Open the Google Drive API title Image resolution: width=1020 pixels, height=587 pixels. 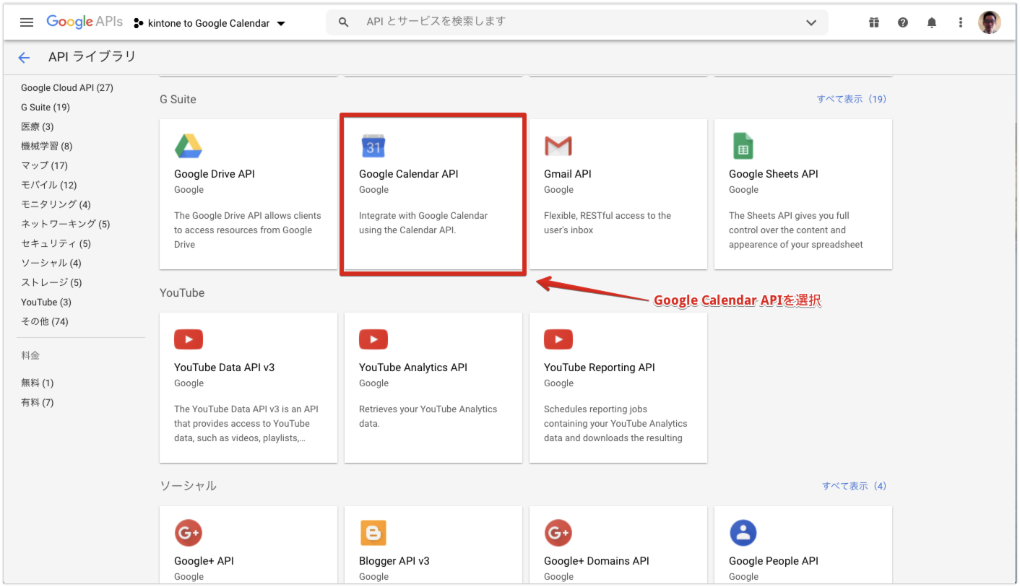[215, 174]
